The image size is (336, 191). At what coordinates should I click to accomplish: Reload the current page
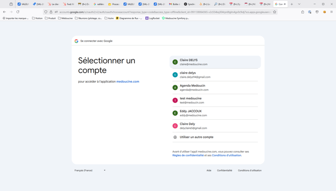18,12
